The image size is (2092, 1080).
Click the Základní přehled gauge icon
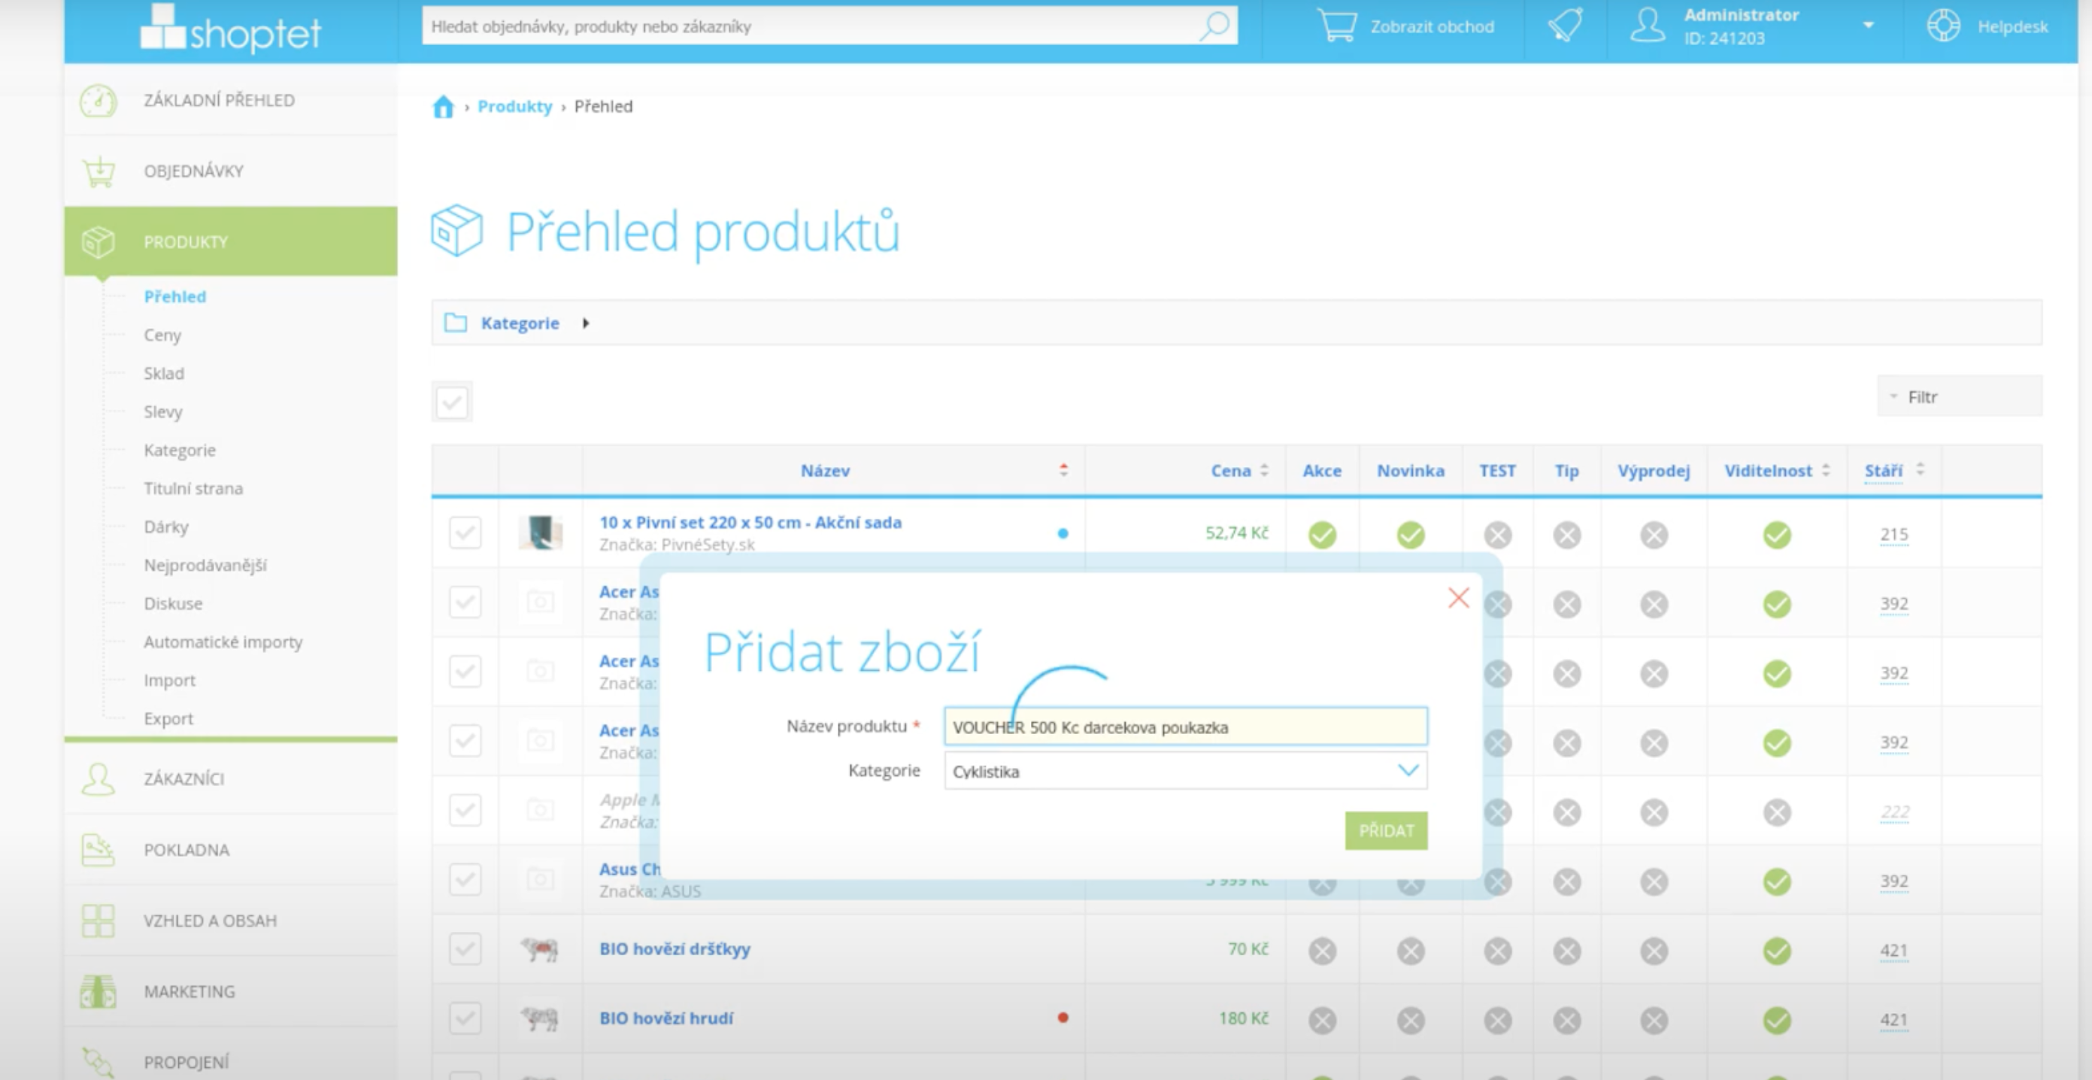pos(99,101)
